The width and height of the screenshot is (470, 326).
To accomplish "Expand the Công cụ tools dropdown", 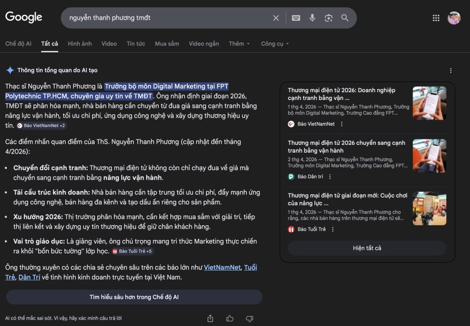I will click(x=275, y=44).
